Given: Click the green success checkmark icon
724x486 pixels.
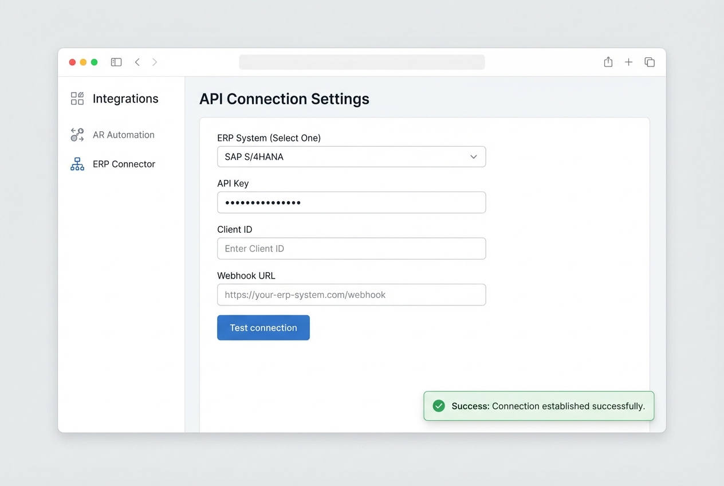Looking at the screenshot, I should pyautogui.click(x=439, y=406).
